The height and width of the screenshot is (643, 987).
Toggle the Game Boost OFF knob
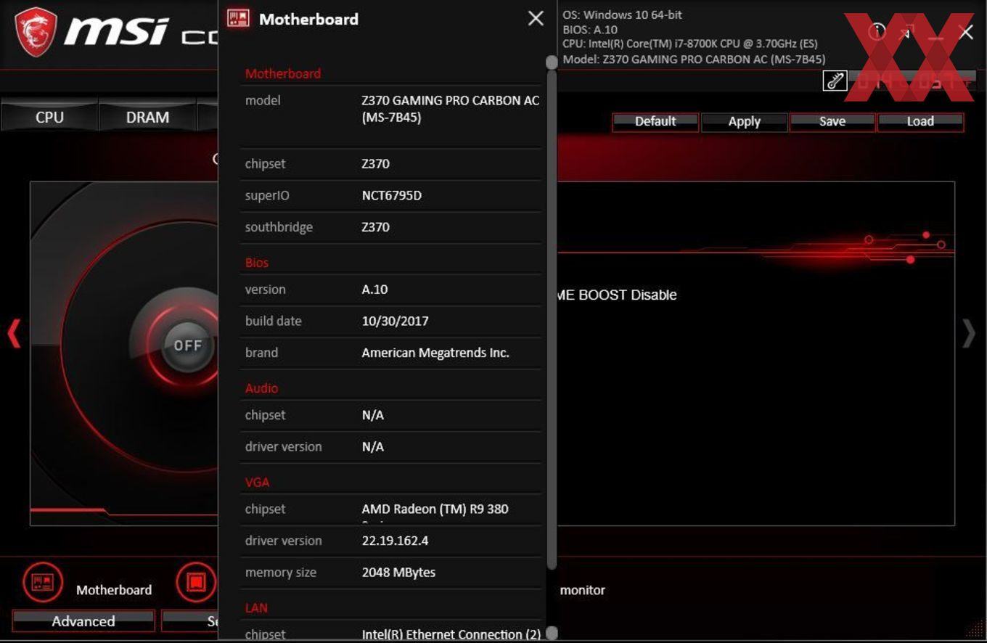pos(188,345)
